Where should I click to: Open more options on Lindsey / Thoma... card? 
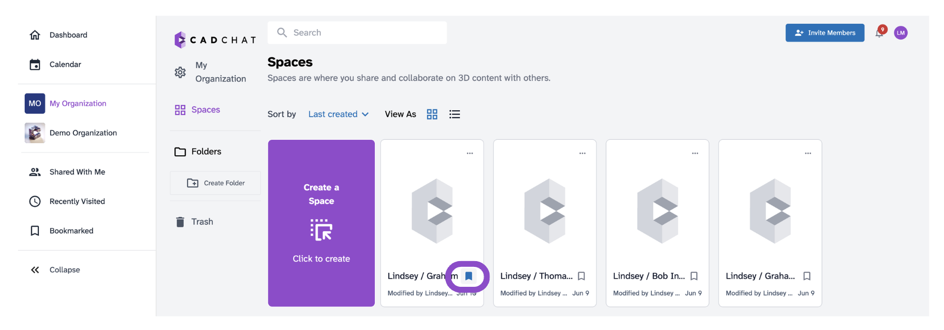[582, 153]
